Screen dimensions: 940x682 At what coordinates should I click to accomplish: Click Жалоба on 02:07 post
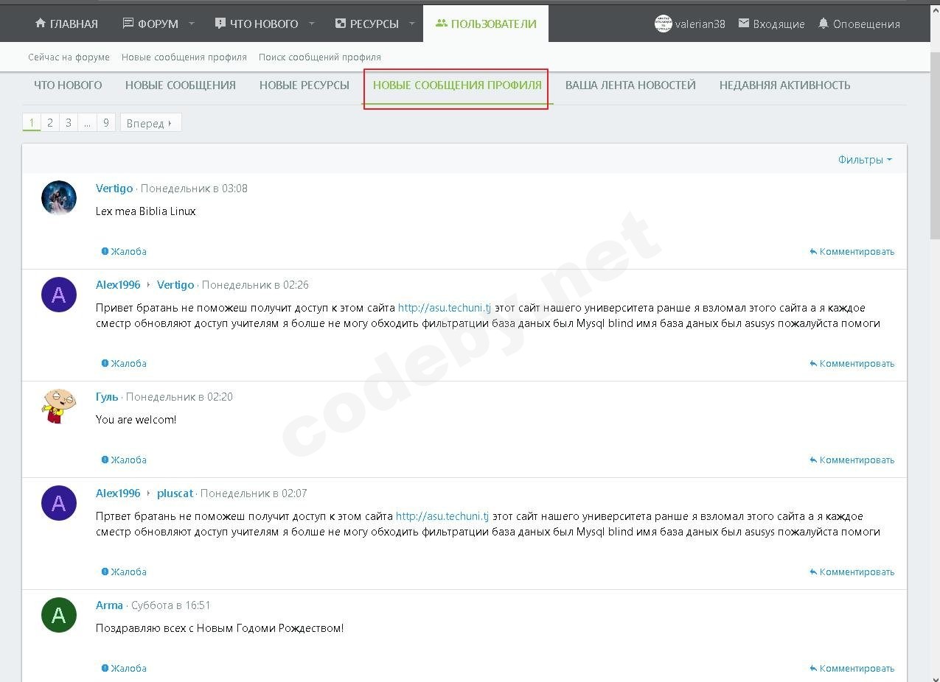tap(124, 572)
